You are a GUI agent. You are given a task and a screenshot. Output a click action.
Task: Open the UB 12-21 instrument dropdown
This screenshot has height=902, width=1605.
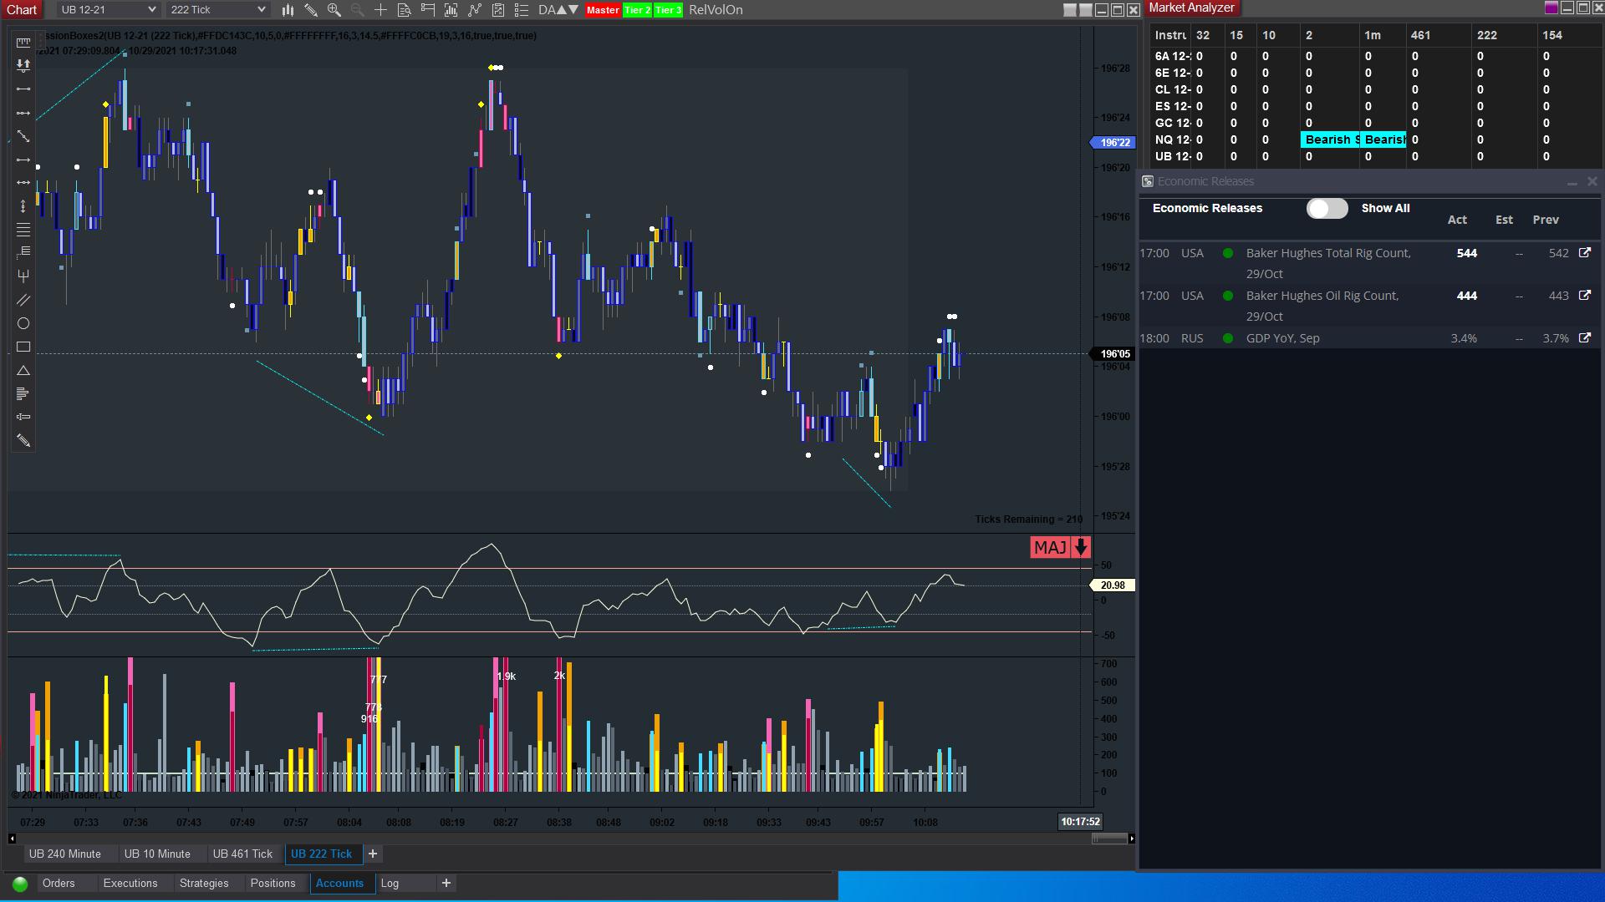click(x=108, y=10)
